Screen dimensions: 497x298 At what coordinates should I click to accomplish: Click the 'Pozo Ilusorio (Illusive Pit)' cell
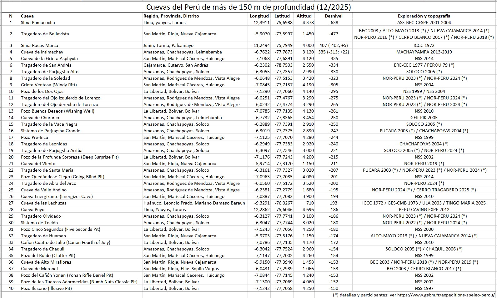pyautogui.click(x=46, y=288)
